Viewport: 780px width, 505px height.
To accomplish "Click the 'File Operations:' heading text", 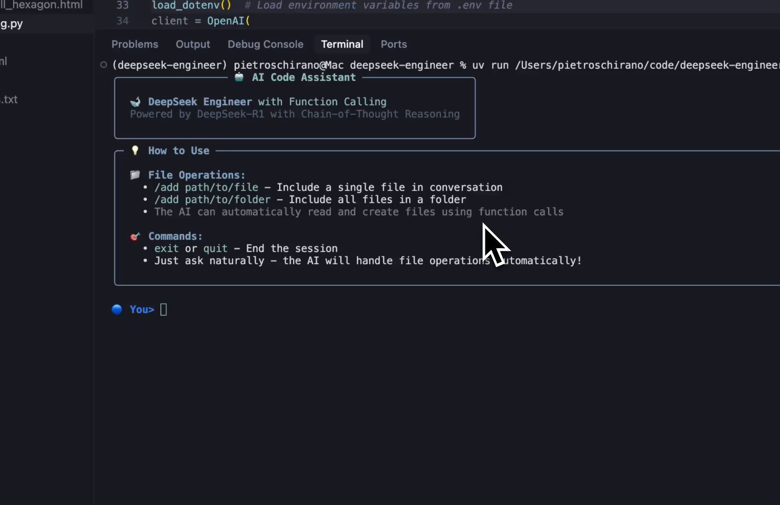I will (x=196, y=175).
